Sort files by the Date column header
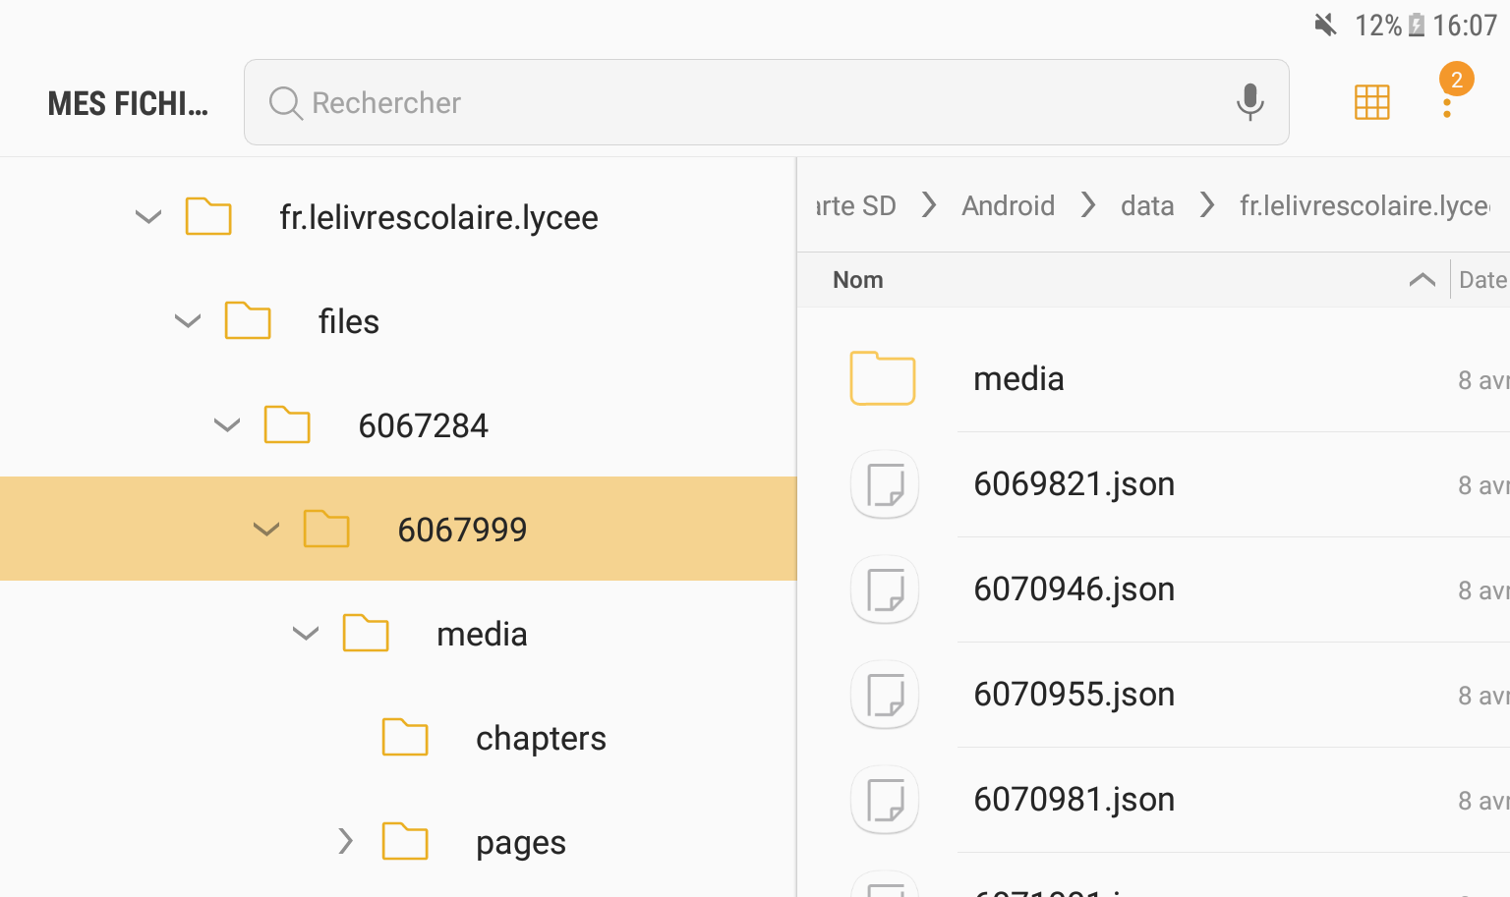1510x897 pixels. (1481, 279)
